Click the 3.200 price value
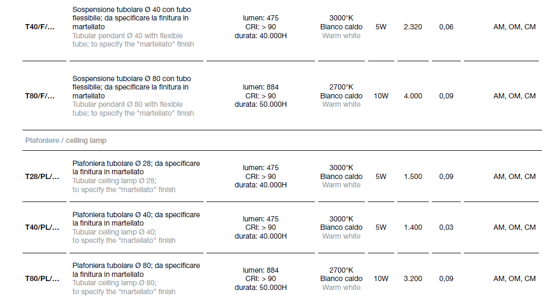 413,278
